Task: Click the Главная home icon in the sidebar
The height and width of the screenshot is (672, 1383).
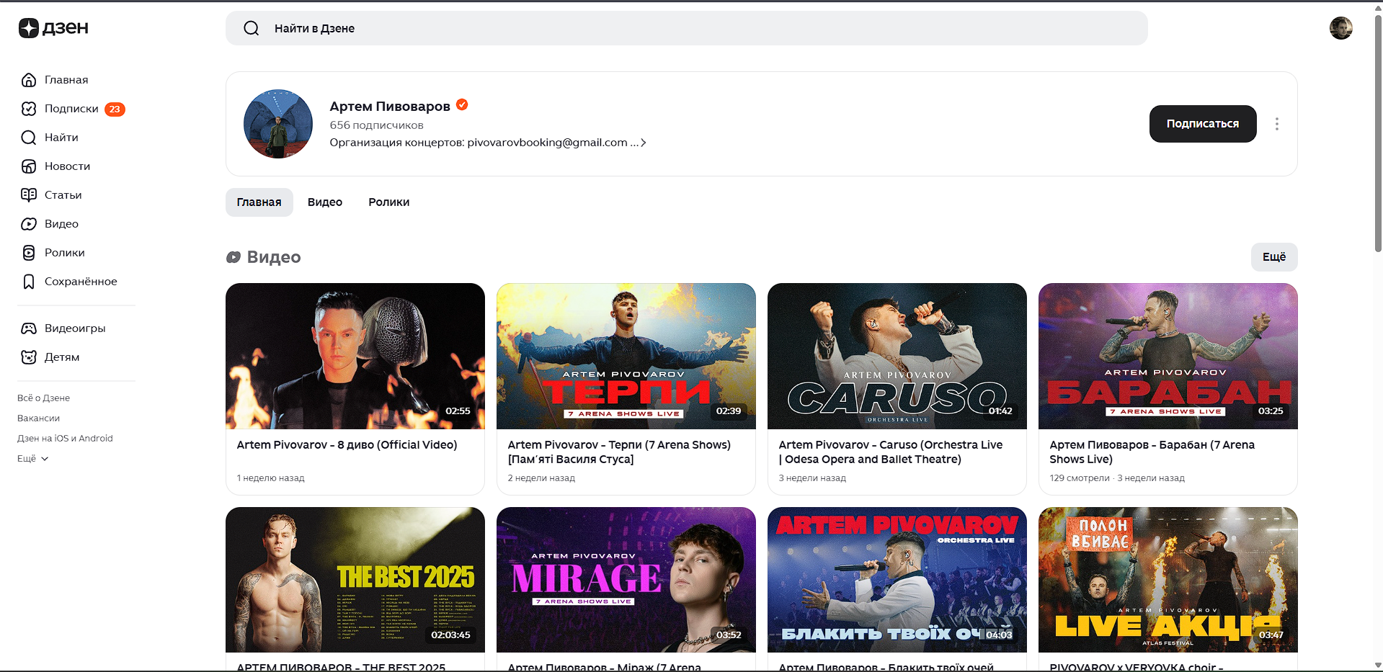Action: [x=29, y=80]
